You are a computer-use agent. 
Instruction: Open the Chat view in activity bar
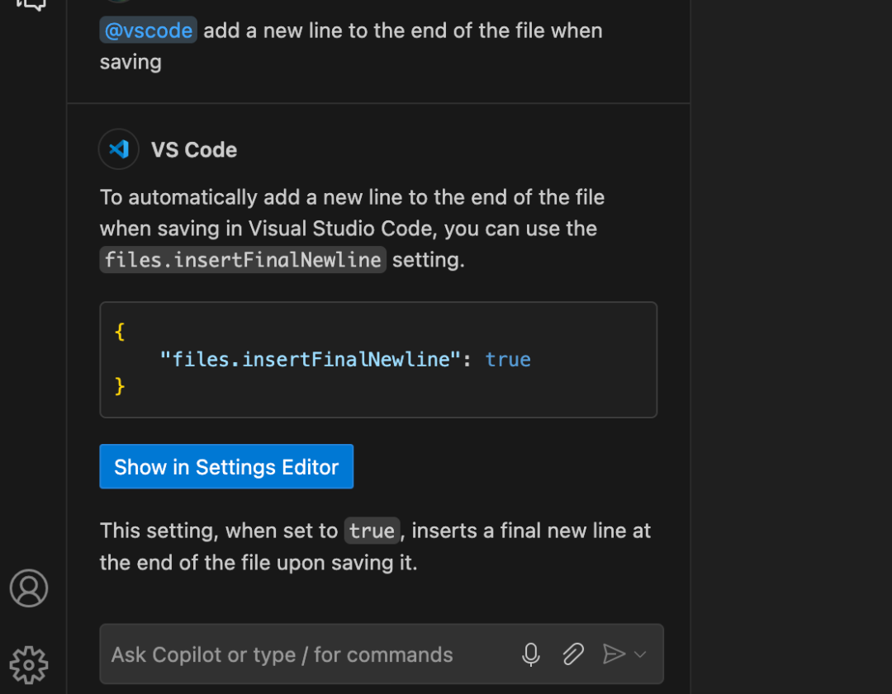coord(30,4)
